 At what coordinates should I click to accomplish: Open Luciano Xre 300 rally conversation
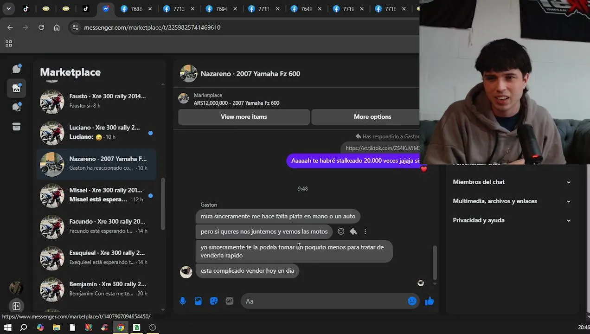point(96,132)
